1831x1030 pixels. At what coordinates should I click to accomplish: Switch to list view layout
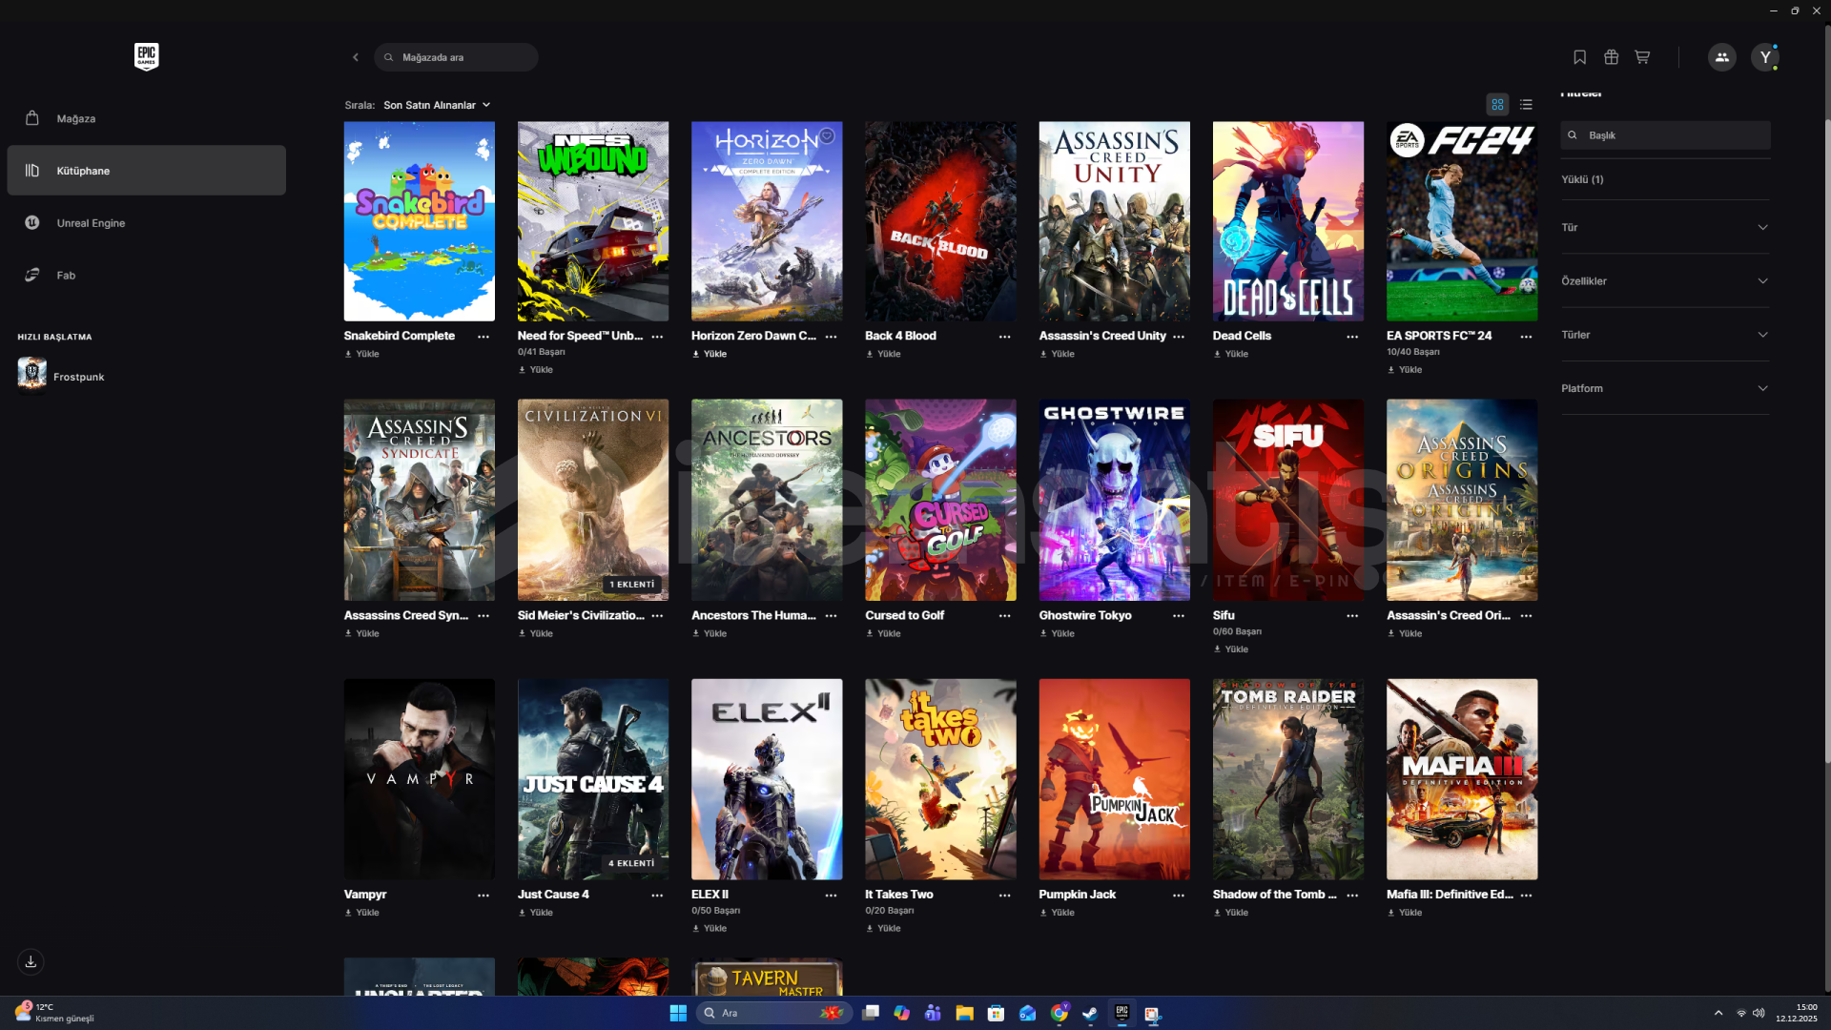point(1526,105)
